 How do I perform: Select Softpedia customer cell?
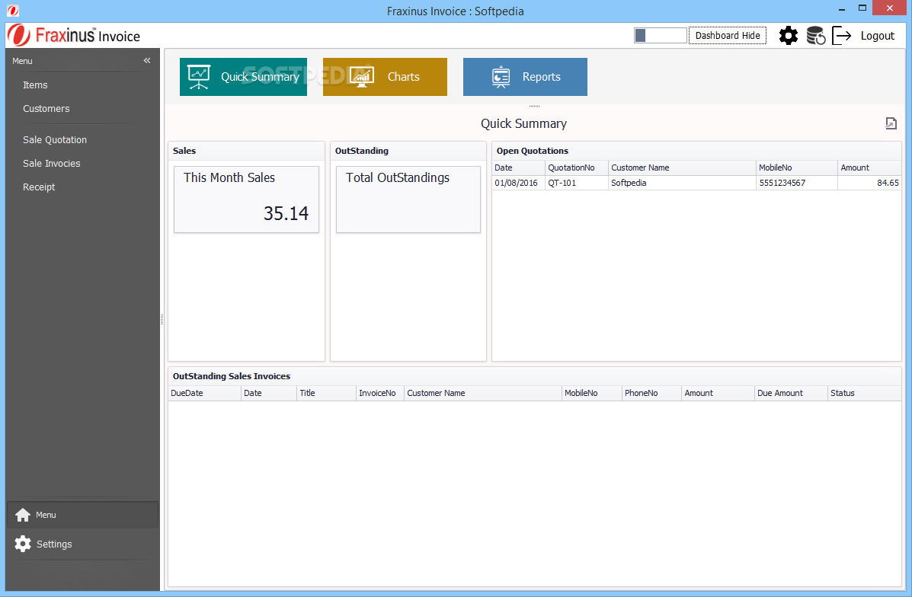(x=682, y=183)
